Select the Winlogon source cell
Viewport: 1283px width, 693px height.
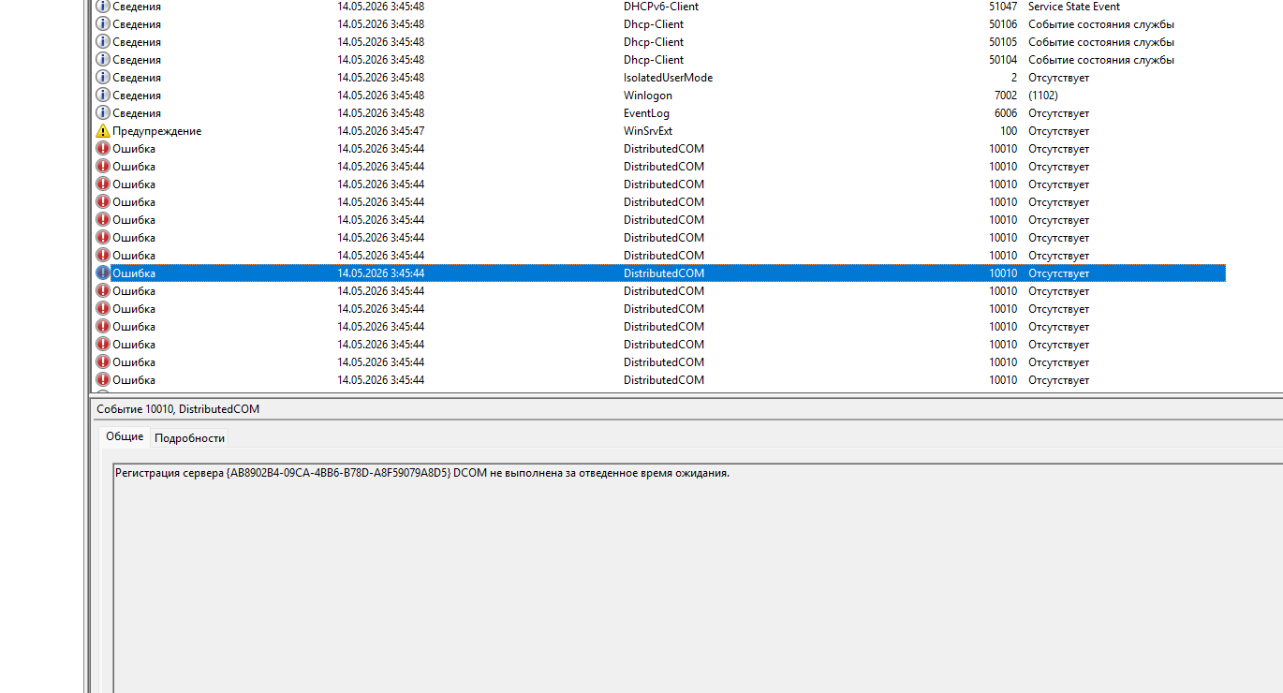648,96
